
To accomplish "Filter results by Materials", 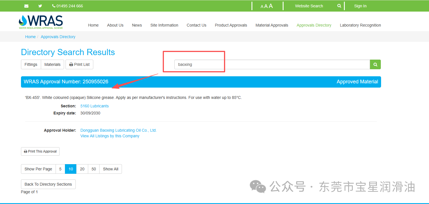I will (x=52, y=64).
